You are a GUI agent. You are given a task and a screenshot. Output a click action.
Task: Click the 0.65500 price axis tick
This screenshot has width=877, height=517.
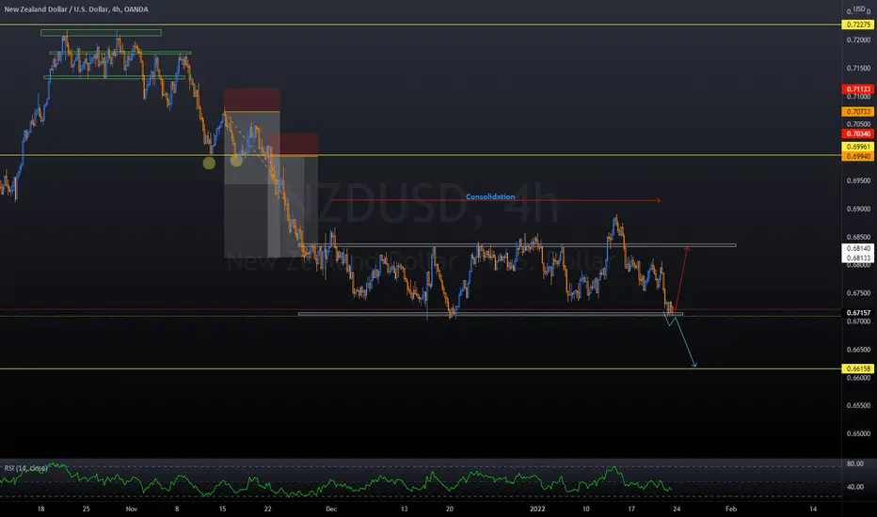point(858,406)
